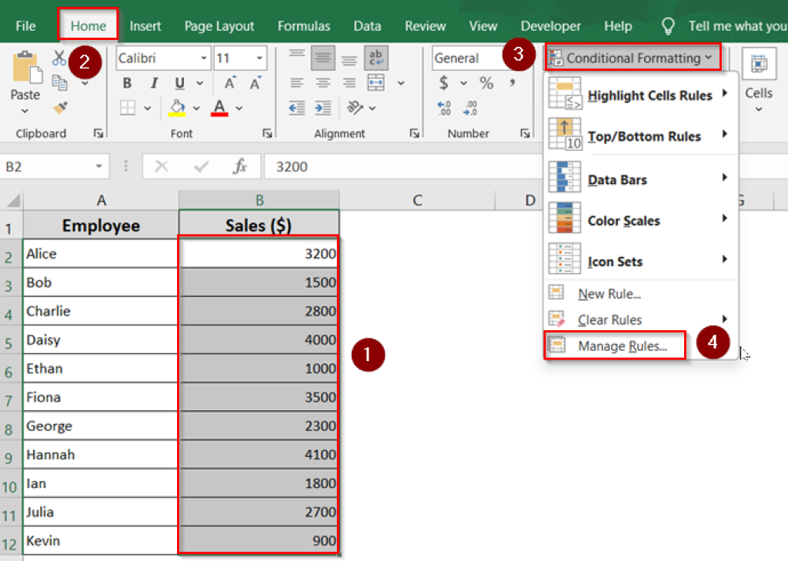Select the Copy icon
The image size is (788, 561).
click(59, 82)
